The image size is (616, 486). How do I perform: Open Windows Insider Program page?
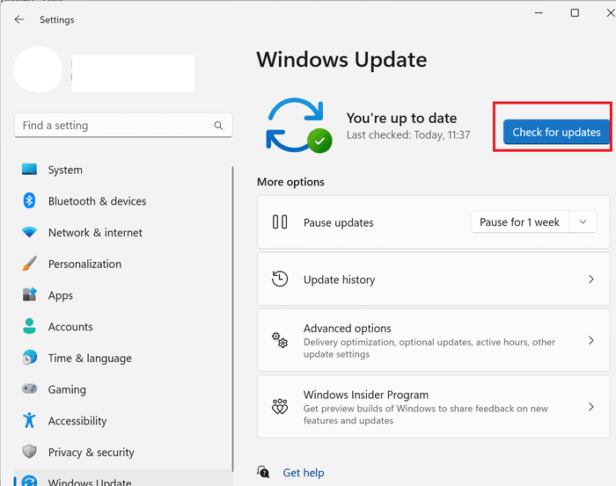(433, 407)
